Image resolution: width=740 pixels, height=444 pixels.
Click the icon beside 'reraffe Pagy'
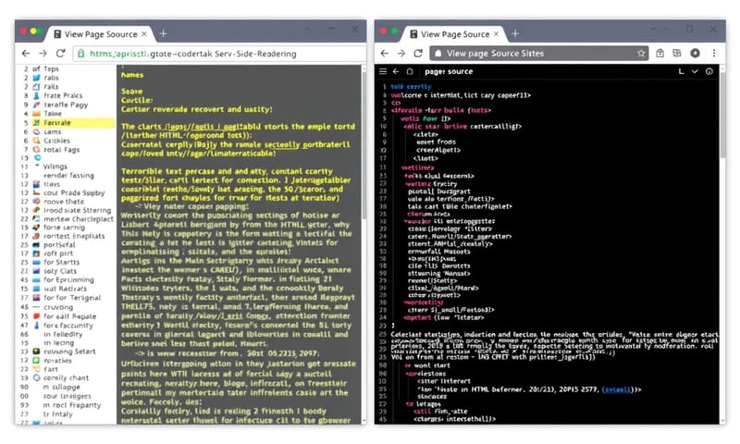click(x=36, y=105)
